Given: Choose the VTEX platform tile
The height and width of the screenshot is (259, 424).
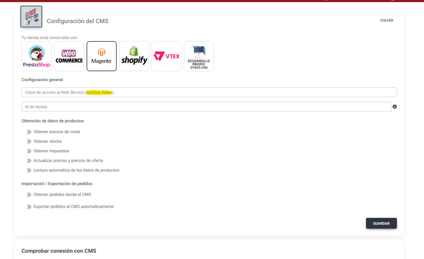Looking at the screenshot, I should point(166,56).
